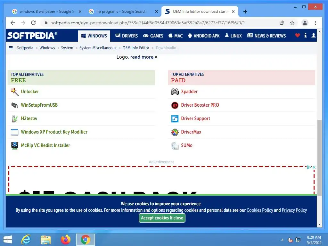The height and width of the screenshot is (246, 328).
Task: Close the hp programs tab
Action: (156, 12)
